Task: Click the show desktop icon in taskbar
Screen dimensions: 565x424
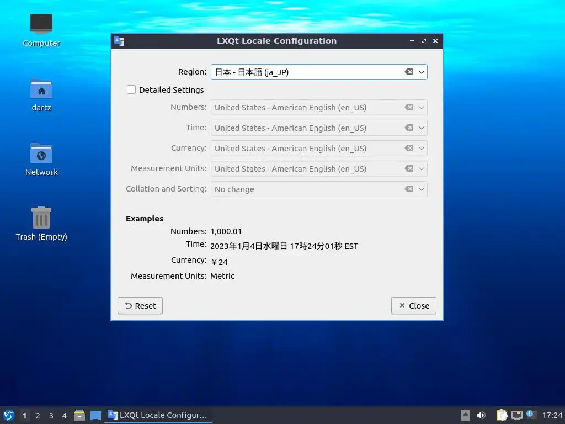Action: point(95,415)
